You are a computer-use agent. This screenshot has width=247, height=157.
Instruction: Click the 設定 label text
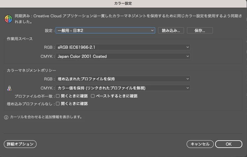coord(50,31)
